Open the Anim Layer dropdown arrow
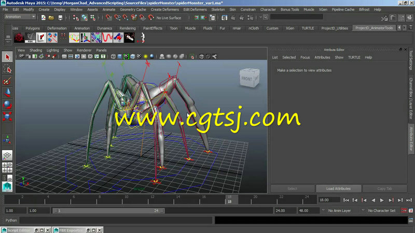Image resolution: width=415 pixels, height=233 pixels. pyautogui.click(x=323, y=211)
